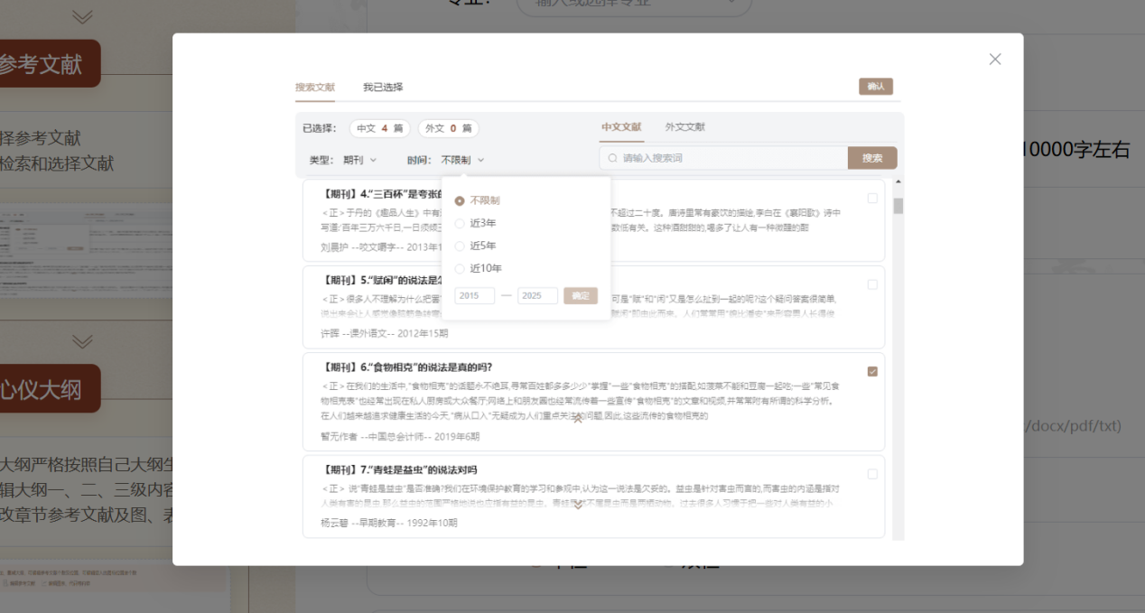Screen dimensions: 1145x613
Task: Click 确定 to apply year range
Action: (x=581, y=295)
